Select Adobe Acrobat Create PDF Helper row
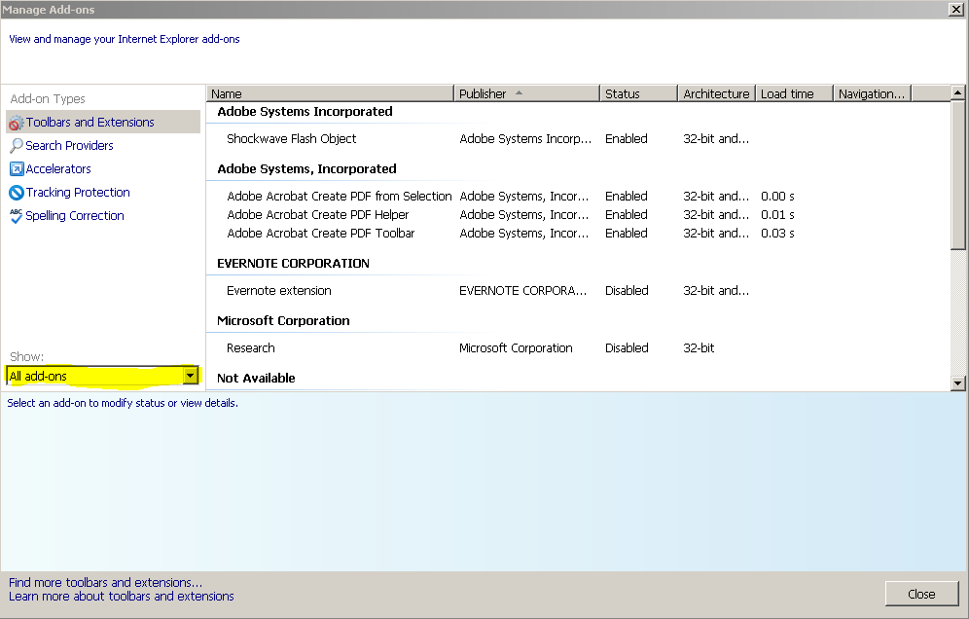This screenshot has width=969, height=619. tap(578, 214)
